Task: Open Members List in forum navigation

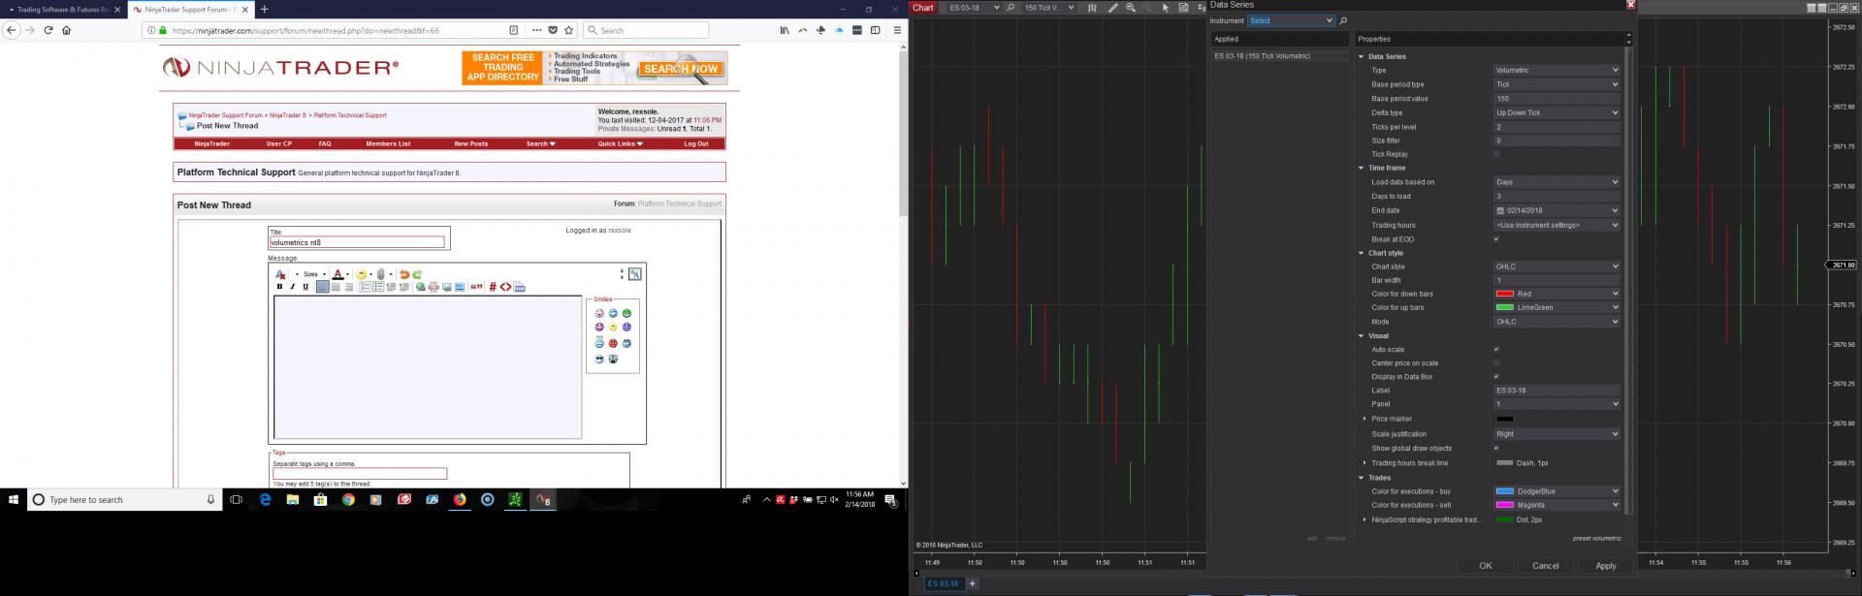Action: 388,143
